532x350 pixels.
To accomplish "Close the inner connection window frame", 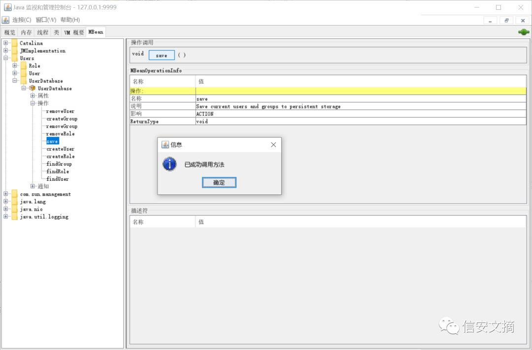I will (523, 20).
